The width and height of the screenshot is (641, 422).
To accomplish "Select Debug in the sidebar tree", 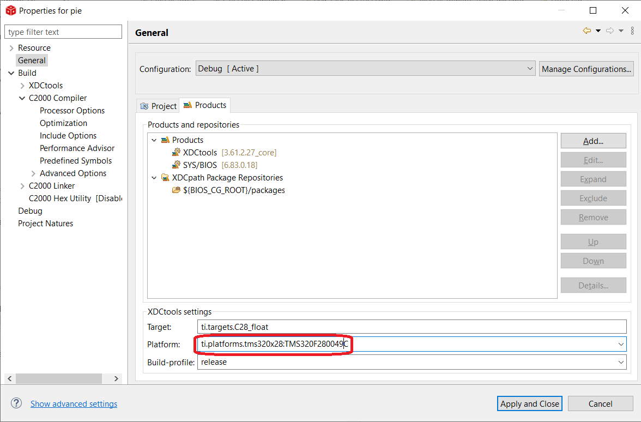I will coord(30,211).
